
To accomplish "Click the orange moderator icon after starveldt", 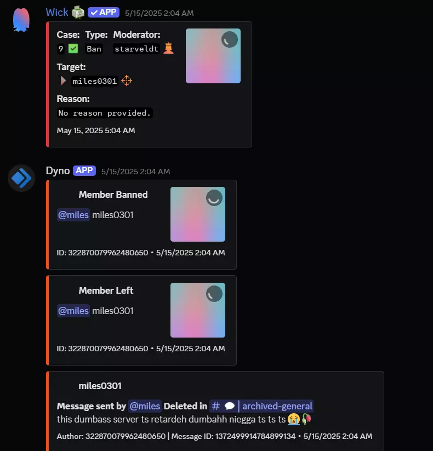I will [x=169, y=48].
